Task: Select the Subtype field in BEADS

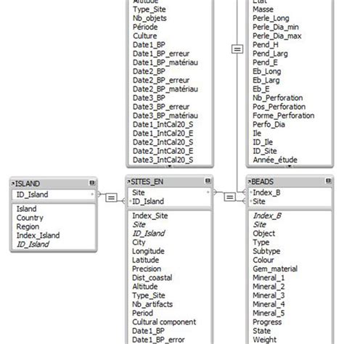Action: coord(266,251)
